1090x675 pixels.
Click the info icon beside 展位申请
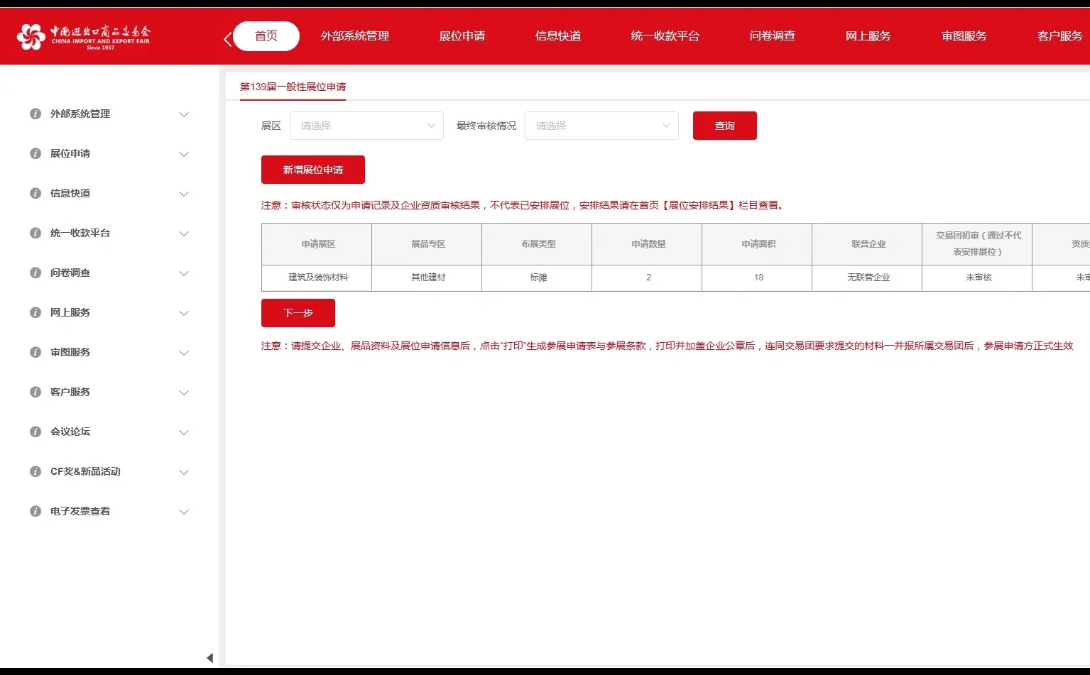pos(35,153)
